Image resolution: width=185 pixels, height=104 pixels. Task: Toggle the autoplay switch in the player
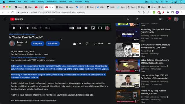pyautogui.click(x=72, y=28)
